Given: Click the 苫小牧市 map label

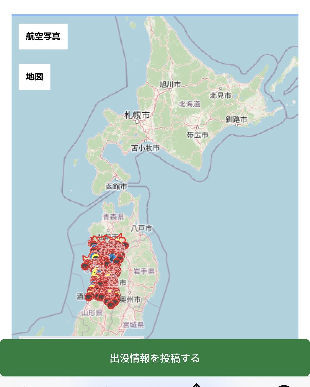Looking at the screenshot, I should pyautogui.click(x=146, y=148).
